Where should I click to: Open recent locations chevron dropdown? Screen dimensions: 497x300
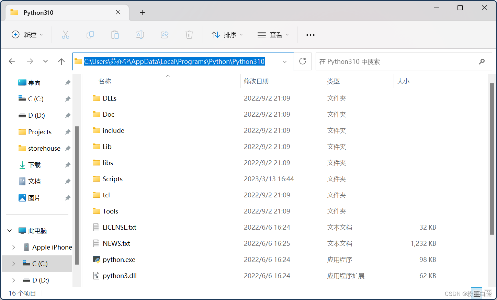[x=45, y=61]
